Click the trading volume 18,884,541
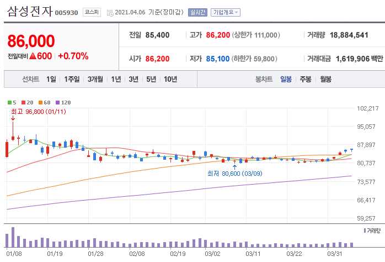 click(349, 35)
